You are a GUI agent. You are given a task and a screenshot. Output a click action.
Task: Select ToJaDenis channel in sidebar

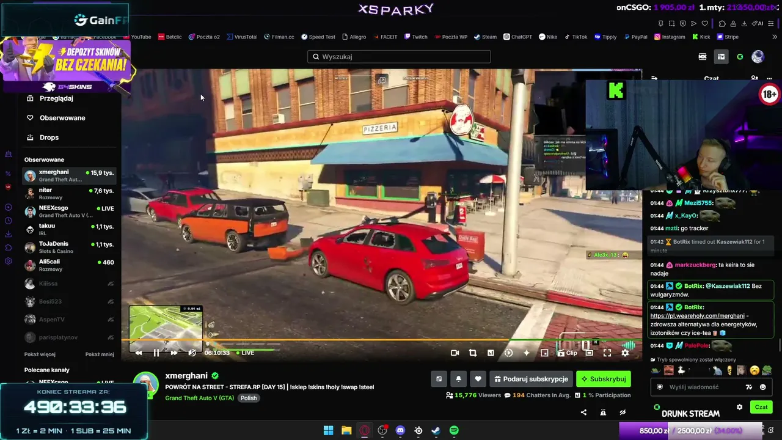tap(69, 247)
